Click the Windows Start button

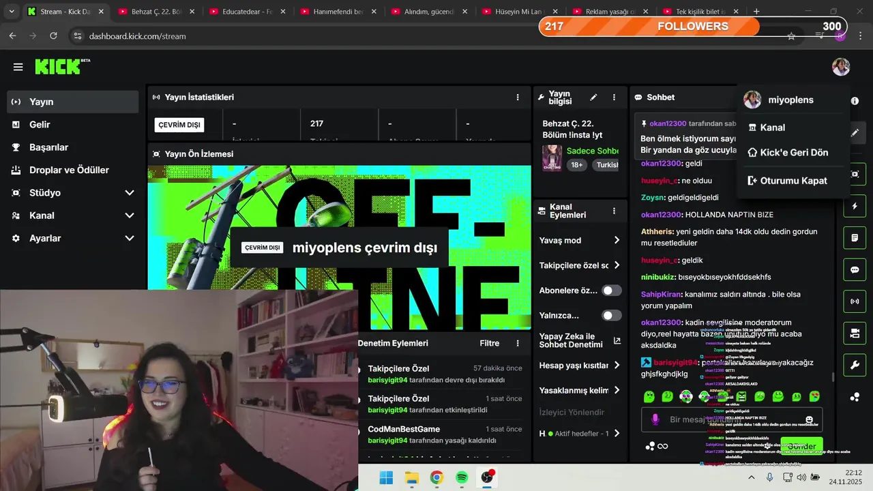click(x=386, y=477)
